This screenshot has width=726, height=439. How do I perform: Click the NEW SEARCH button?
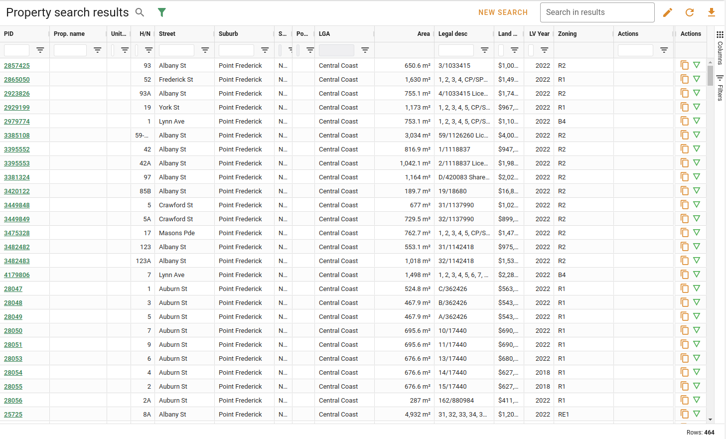point(503,12)
